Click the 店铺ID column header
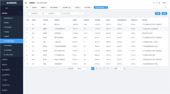The height and width of the screenshot is (94, 170). 34,20
